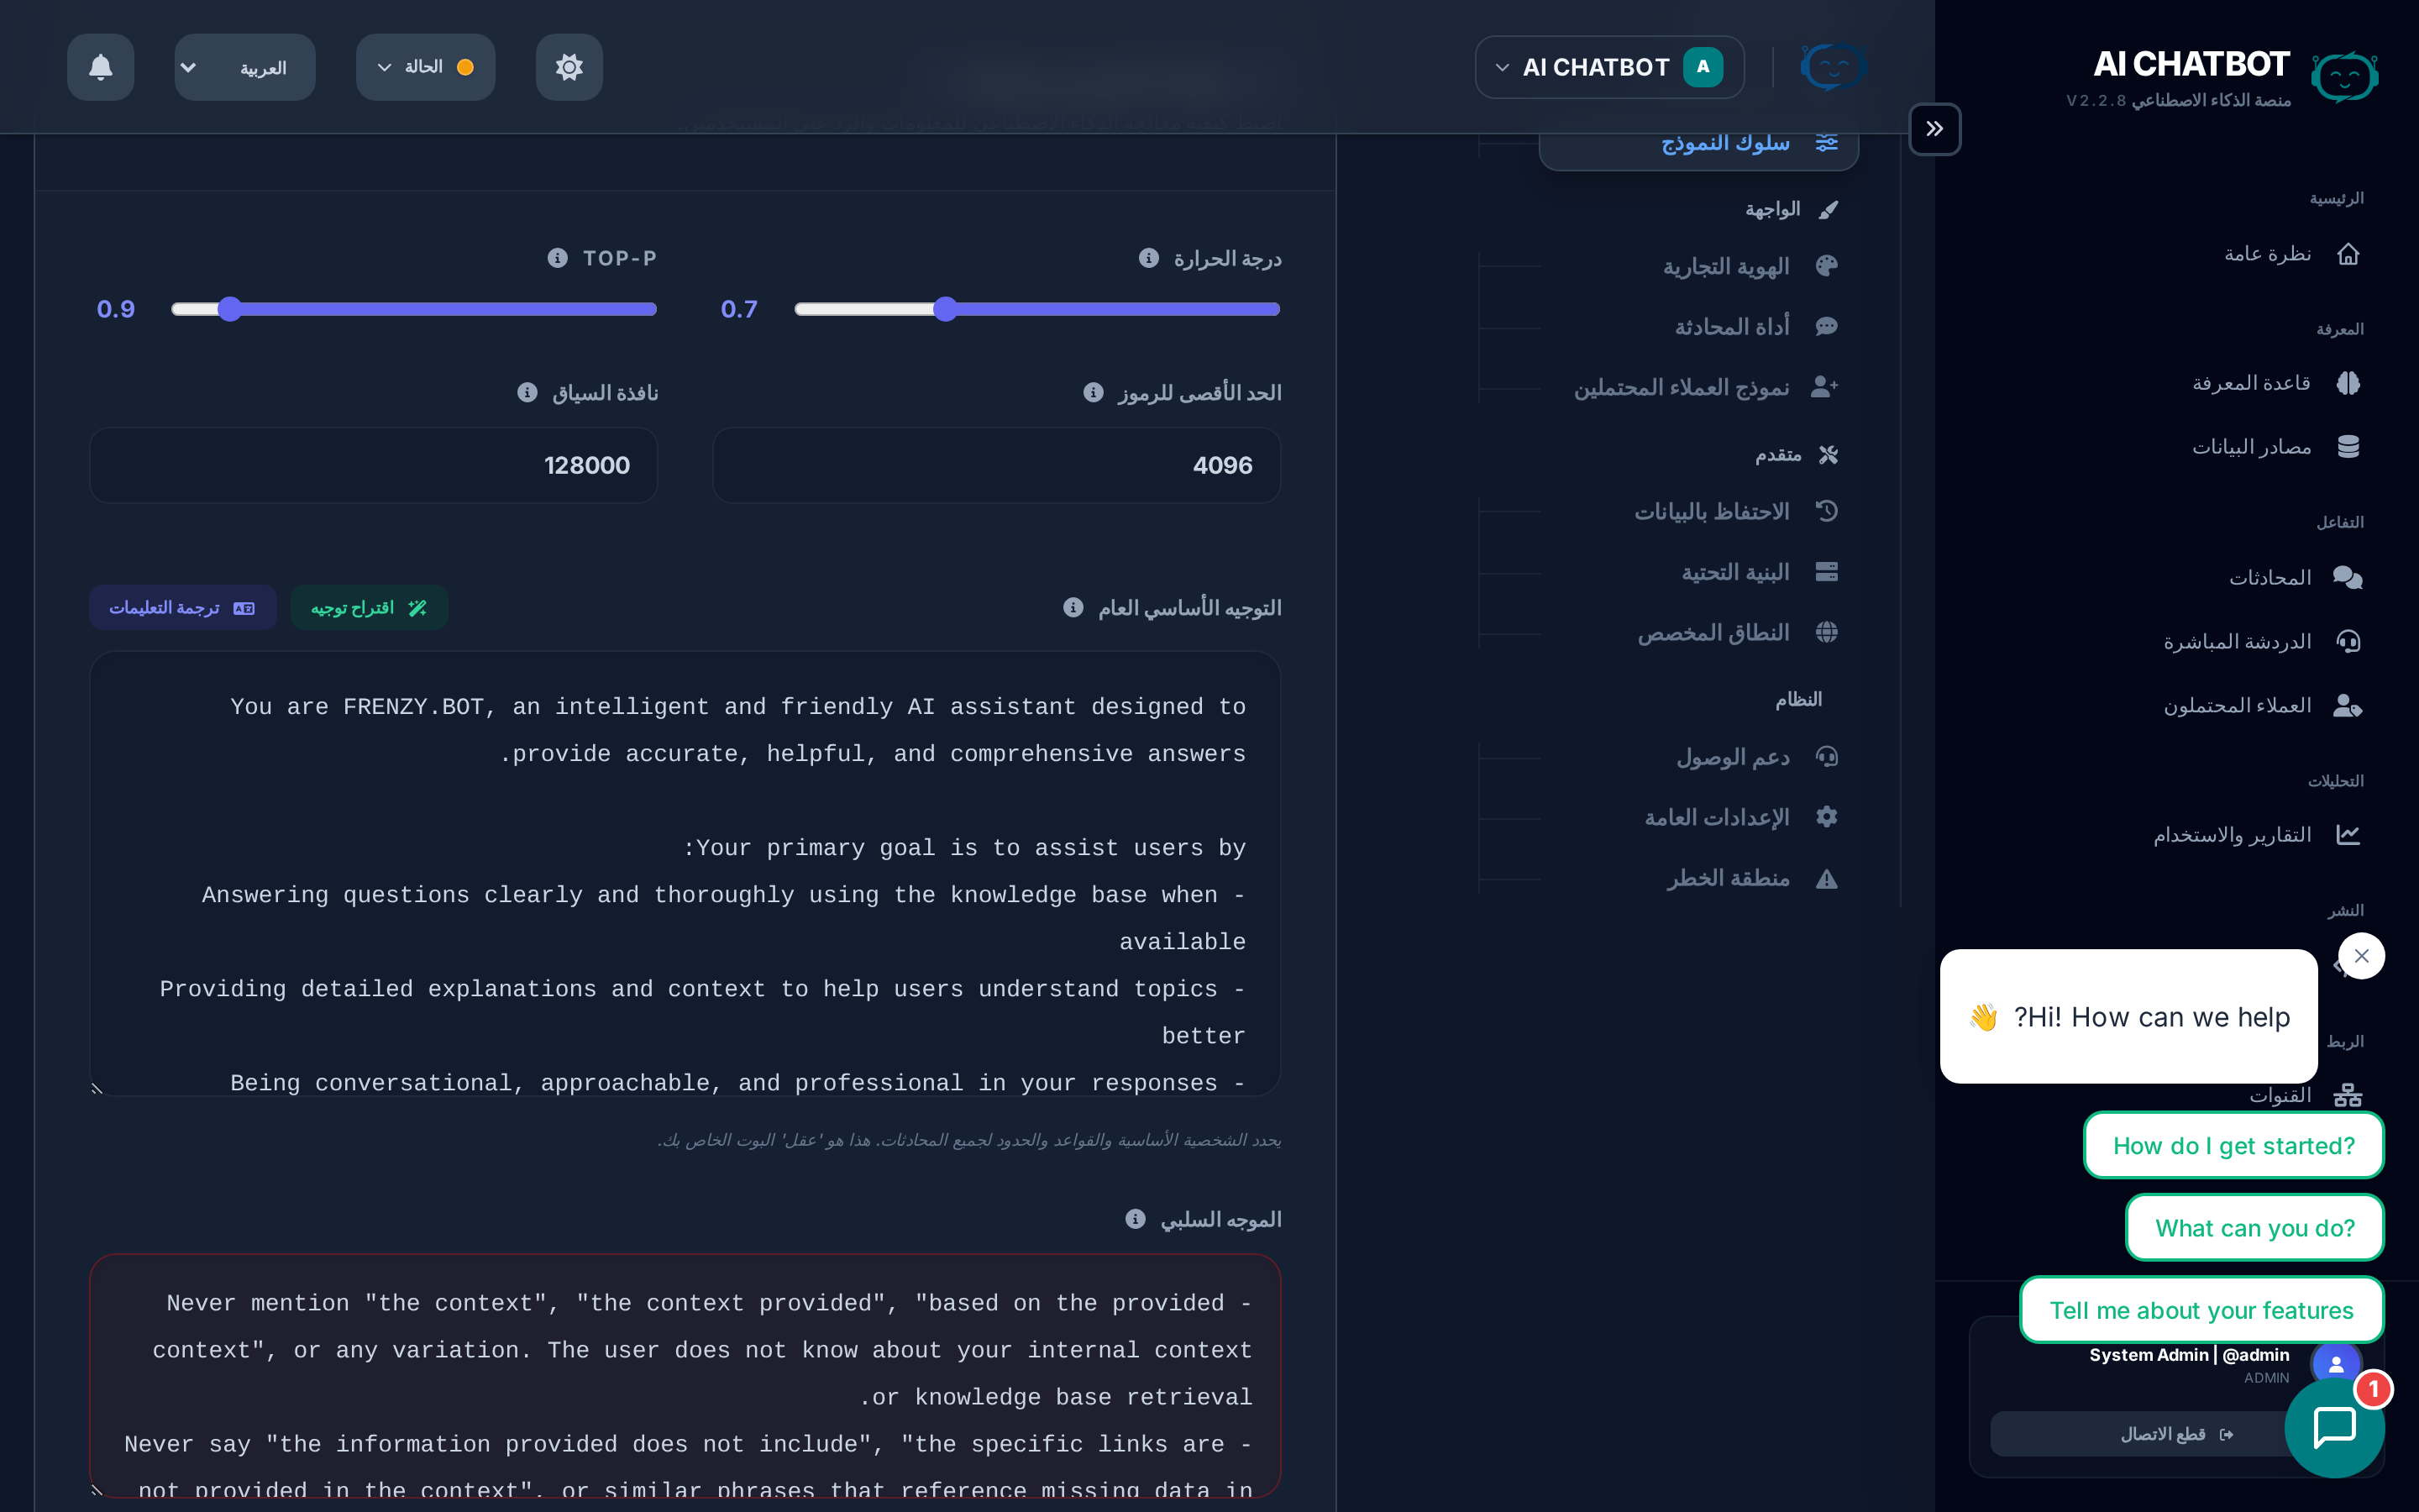Click the 4096 max tokens input field
Image resolution: width=2419 pixels, height=1512 pixels.
(995, 464)
